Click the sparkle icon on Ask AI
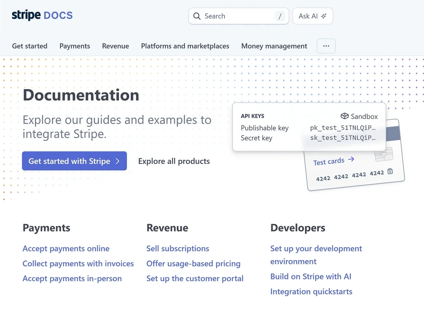The width and height of the screenshot is (424, 318). tap(324, 16)
